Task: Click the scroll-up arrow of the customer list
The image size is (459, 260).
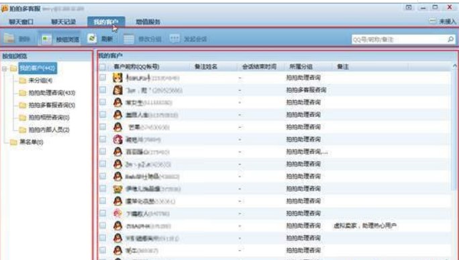Action: pyautogui.click(x=454, y=66)
